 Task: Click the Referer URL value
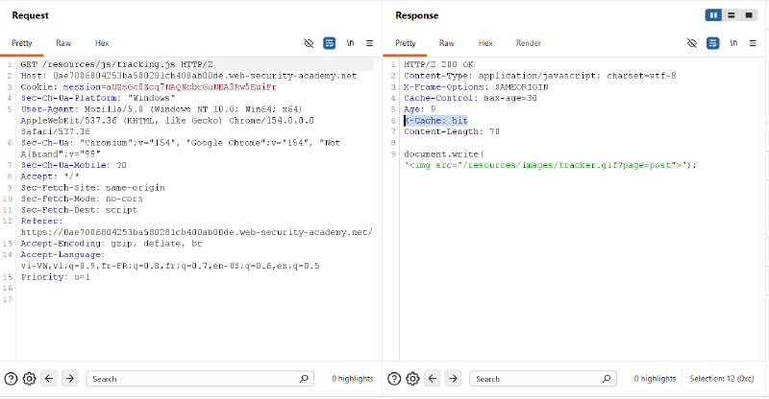pyautogui.click(x=197, y=232)
